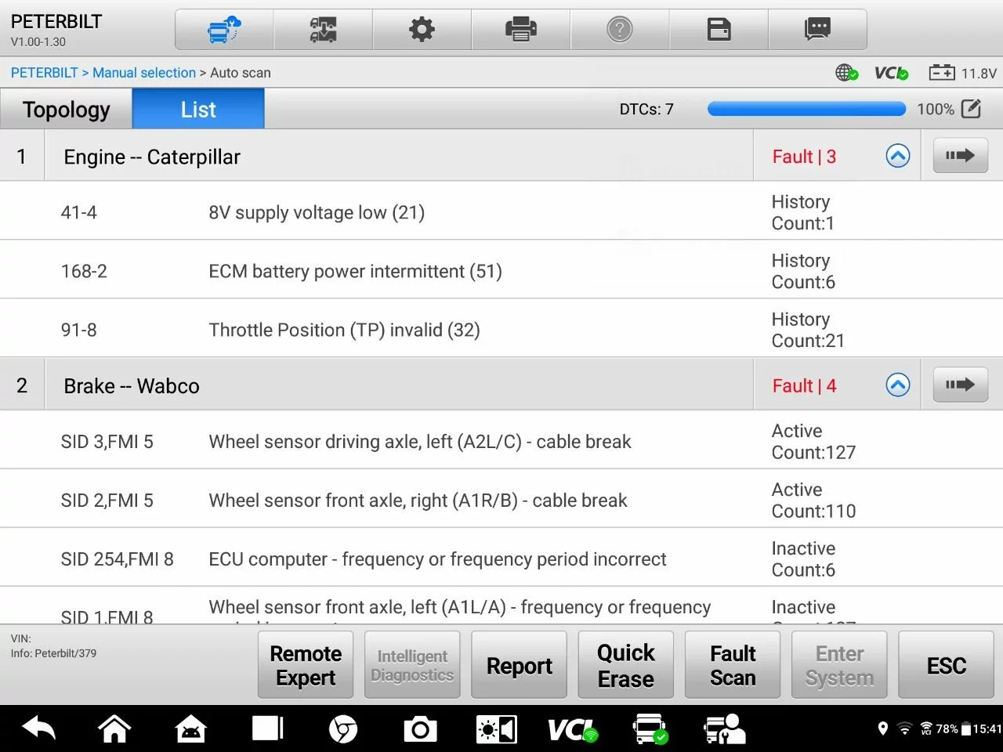Print using the printer icon

pos(521,30)
